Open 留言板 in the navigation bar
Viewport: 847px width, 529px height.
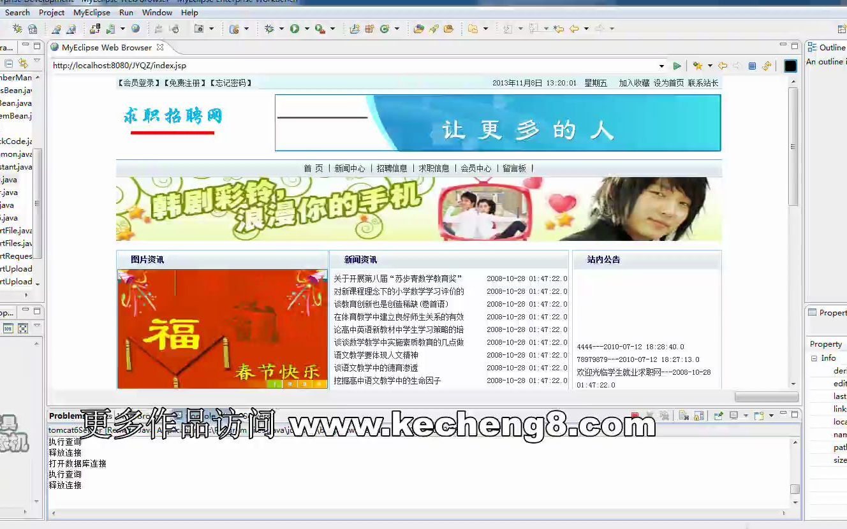514,168
